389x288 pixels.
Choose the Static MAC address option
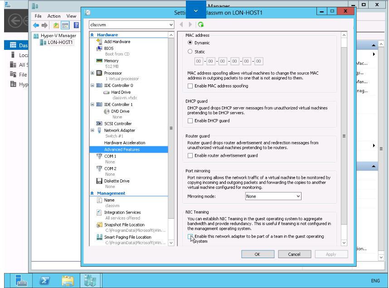pyautogui.click(x=190, y=52)
